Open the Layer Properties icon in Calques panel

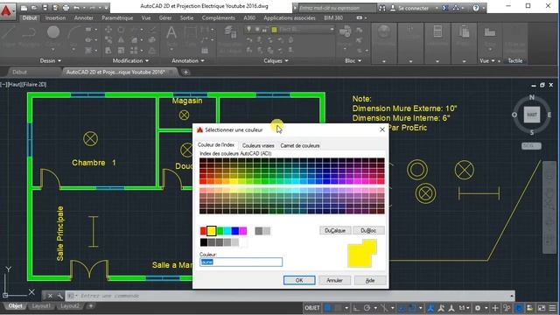(x=230, y=32)
